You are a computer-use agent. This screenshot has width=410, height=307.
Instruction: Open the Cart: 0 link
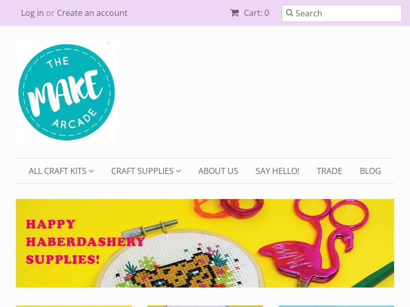pos(250,13)
